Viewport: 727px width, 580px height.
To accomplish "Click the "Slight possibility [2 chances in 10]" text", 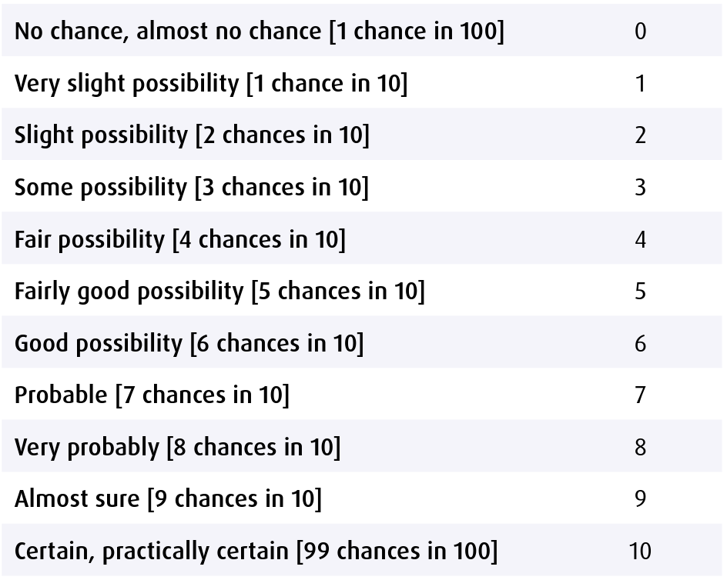I will 192,135.
